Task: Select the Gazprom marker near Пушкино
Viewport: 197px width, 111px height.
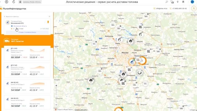Action: tap(141, 34)
